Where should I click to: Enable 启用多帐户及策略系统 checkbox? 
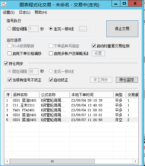51,54
